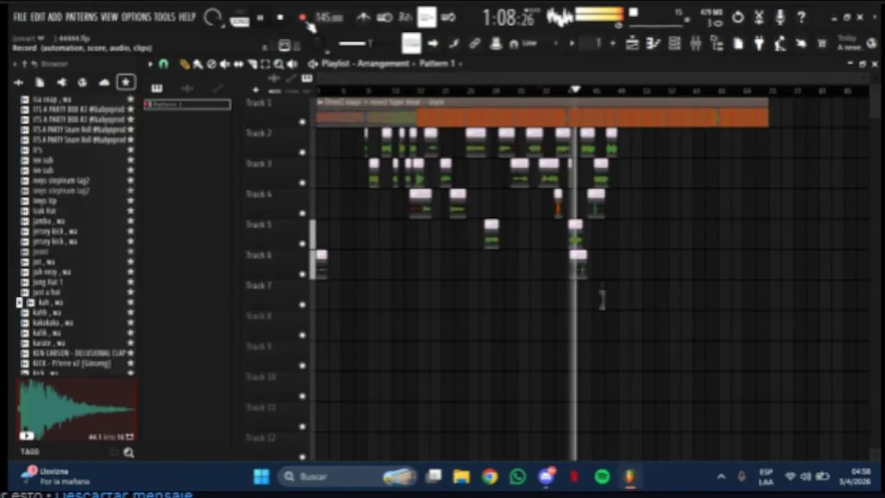The width and height of the screenshot is (885, 498).
Task: Click the 1:08:26 time display
Action: [x=509, y=17]
